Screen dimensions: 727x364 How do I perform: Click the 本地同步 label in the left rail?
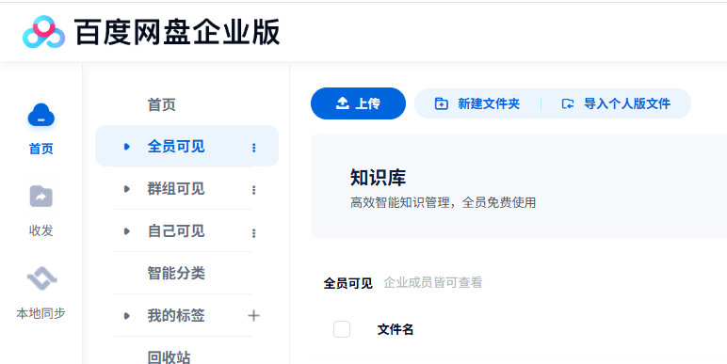coord(41,313)
